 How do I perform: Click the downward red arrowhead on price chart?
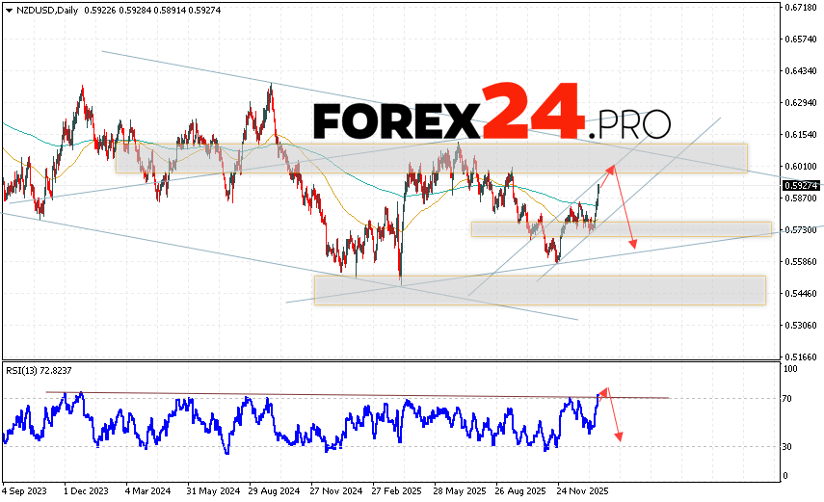tap(633, 245)
